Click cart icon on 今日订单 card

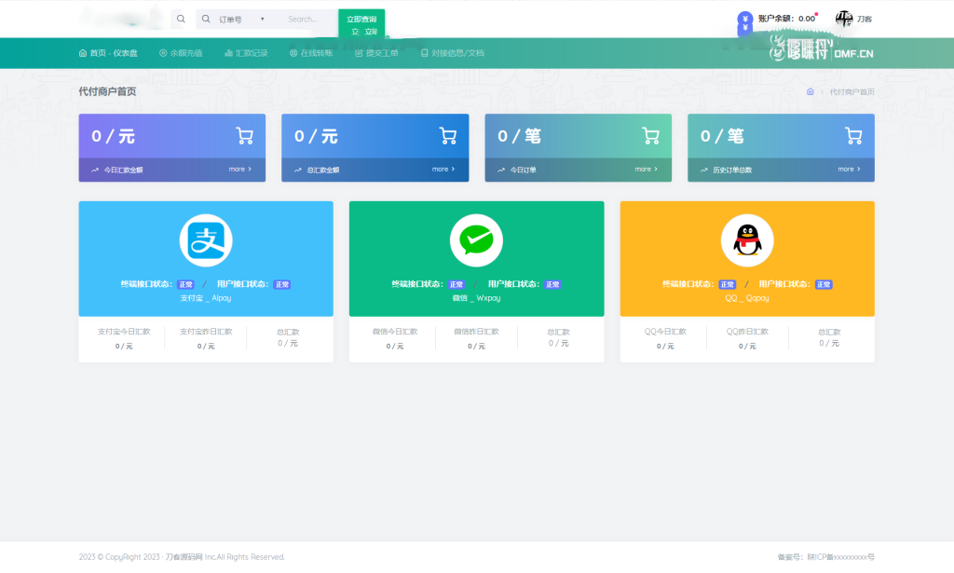pyautogui.click(x=650, y=136)
